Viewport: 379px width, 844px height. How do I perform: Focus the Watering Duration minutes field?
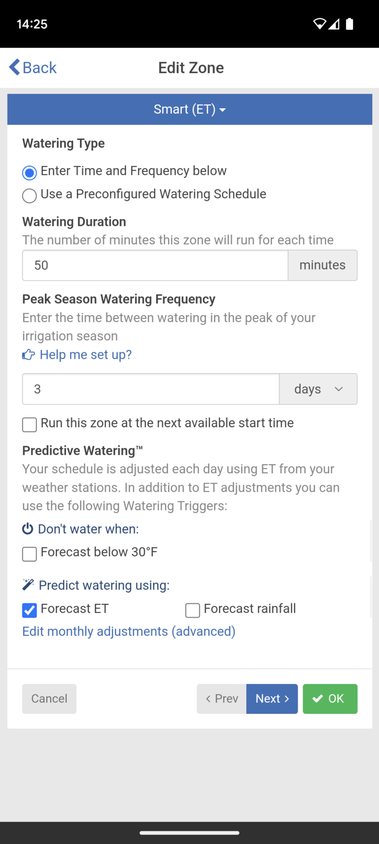[155, 265]
